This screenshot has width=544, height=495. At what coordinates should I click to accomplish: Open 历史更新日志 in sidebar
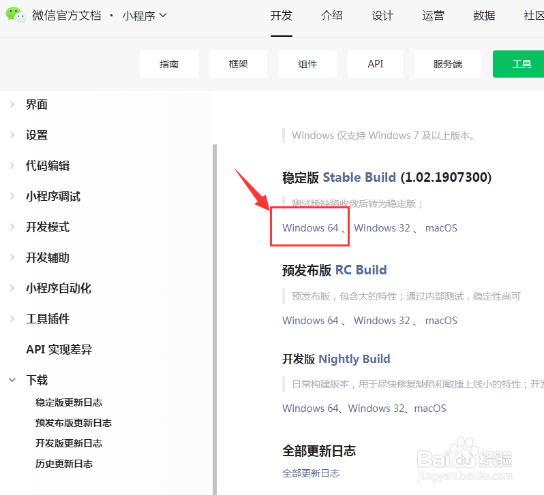(64, 464)
